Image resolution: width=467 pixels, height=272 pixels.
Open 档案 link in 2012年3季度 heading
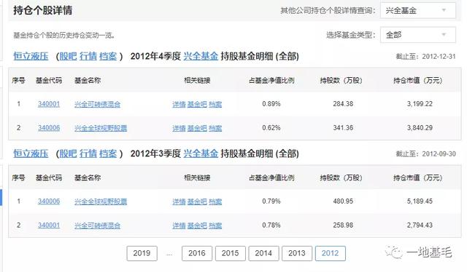tap(108, 153)
